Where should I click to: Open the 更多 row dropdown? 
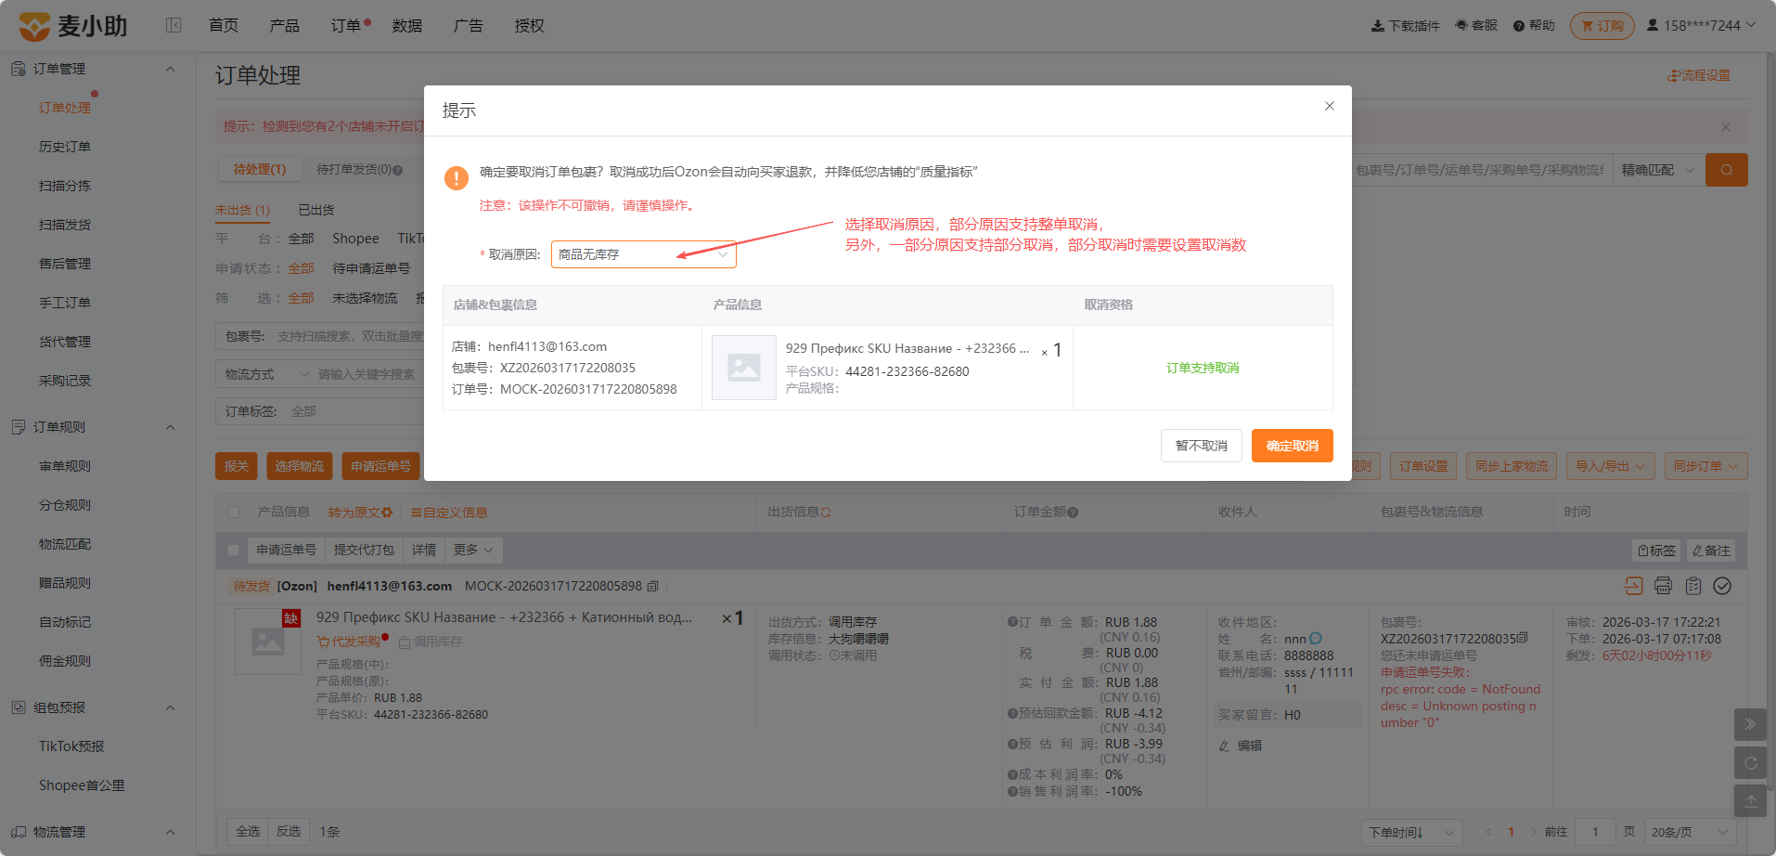[x=473, y=551]
